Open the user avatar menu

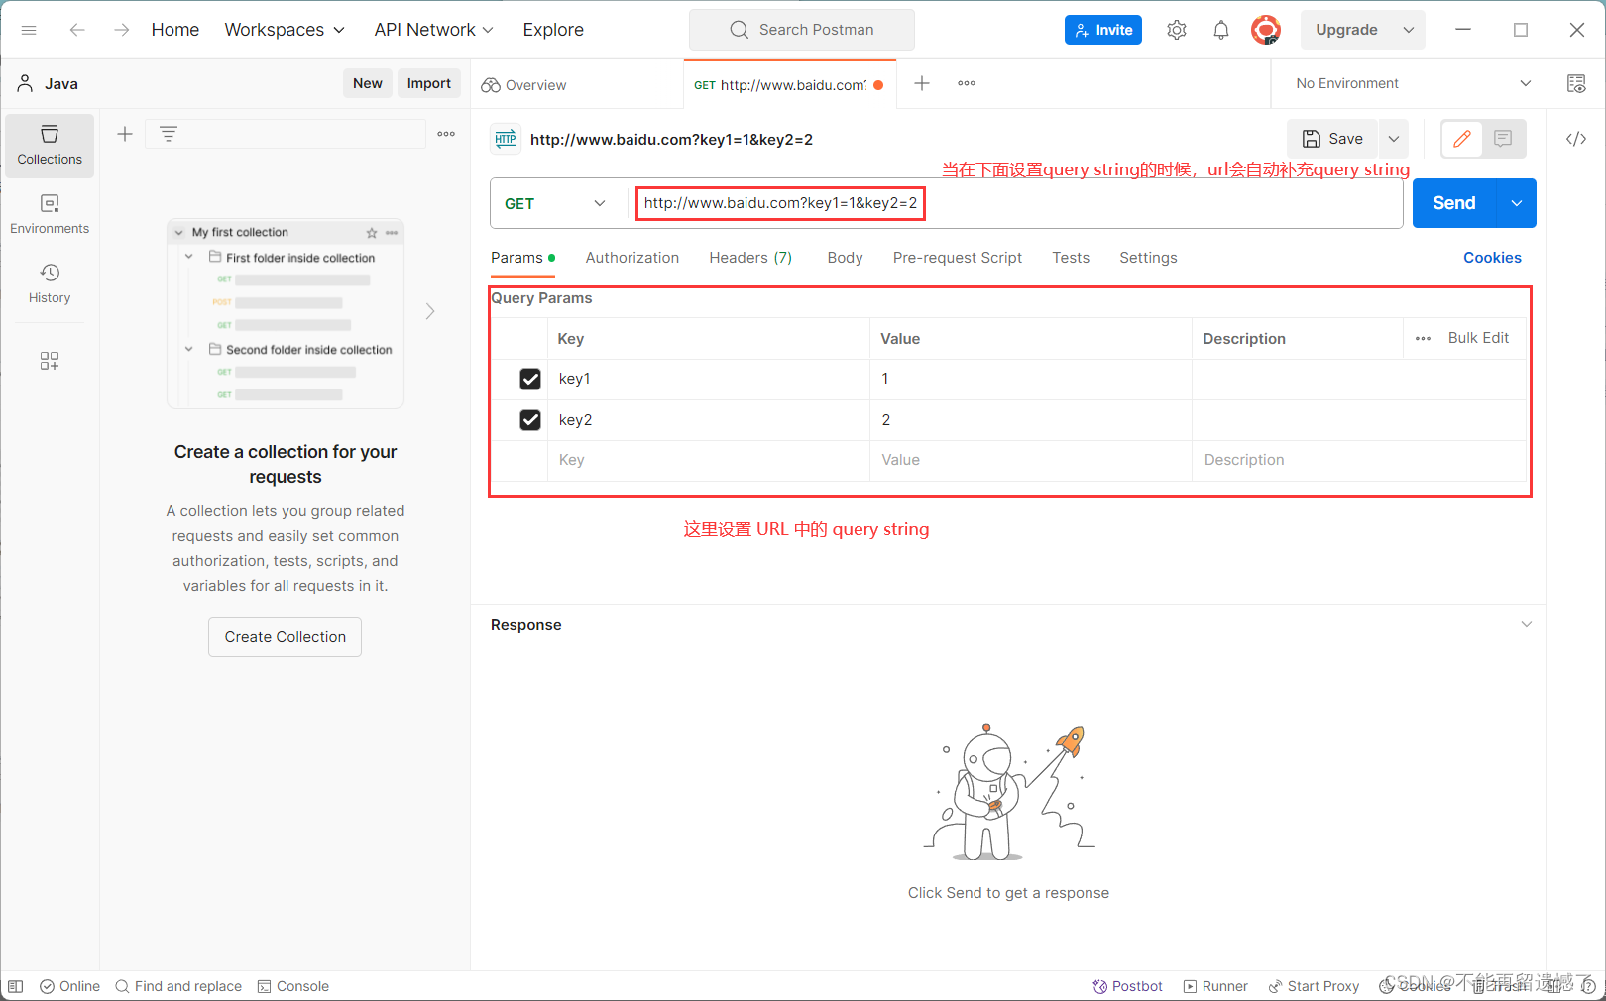(x=1266, y=30)
